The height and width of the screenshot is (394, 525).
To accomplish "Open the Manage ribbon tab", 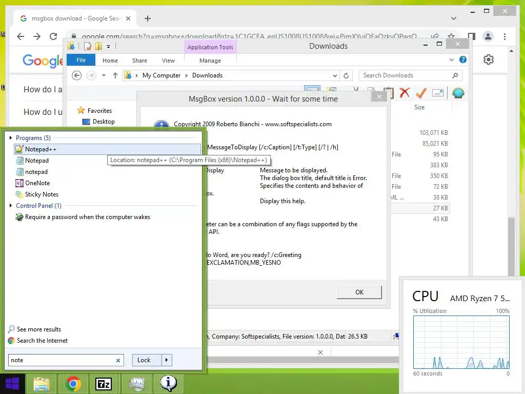I will click(x=210, y=61).
